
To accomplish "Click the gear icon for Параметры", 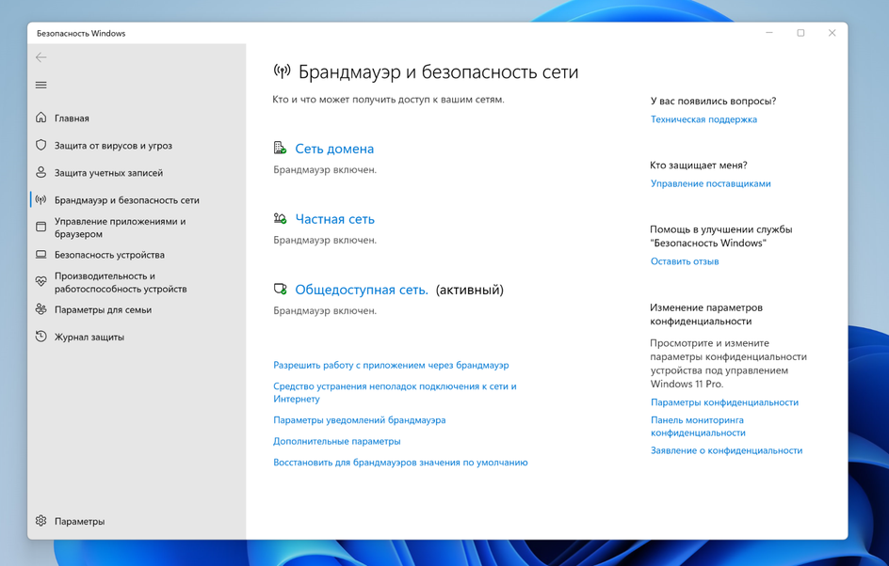I will click(x=40, y=521).
